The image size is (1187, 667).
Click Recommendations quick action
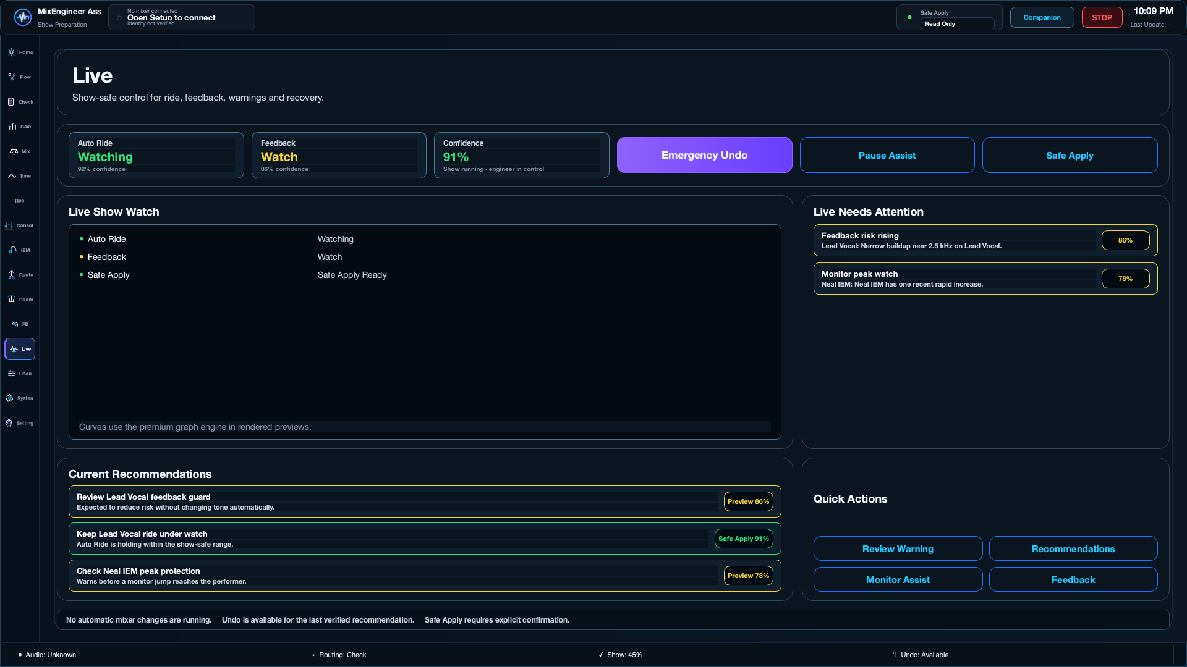click(1073, 548)
